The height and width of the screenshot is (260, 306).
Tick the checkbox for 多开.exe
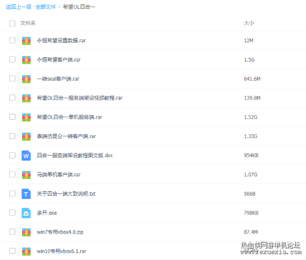(12, 213)
